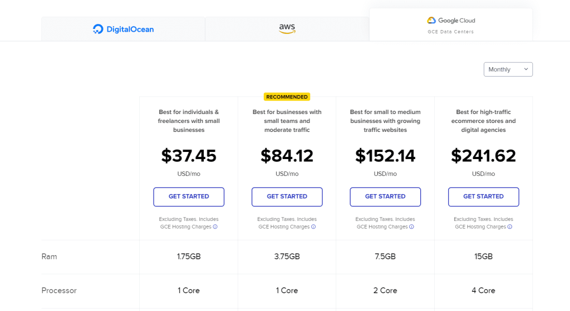The height and width of the screenshot is (311, 570).
Task: Click Get Started for $37.45 plan
Action: tap(189, 196)
